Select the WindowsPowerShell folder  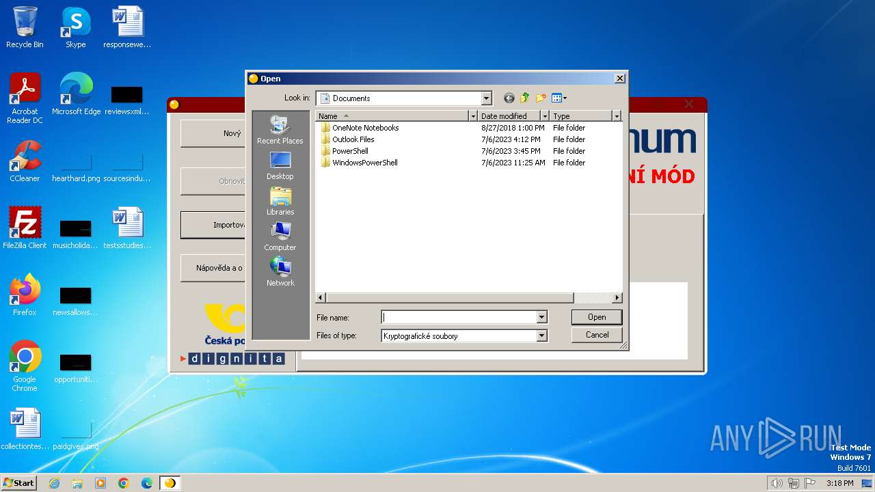pos(359,163)
